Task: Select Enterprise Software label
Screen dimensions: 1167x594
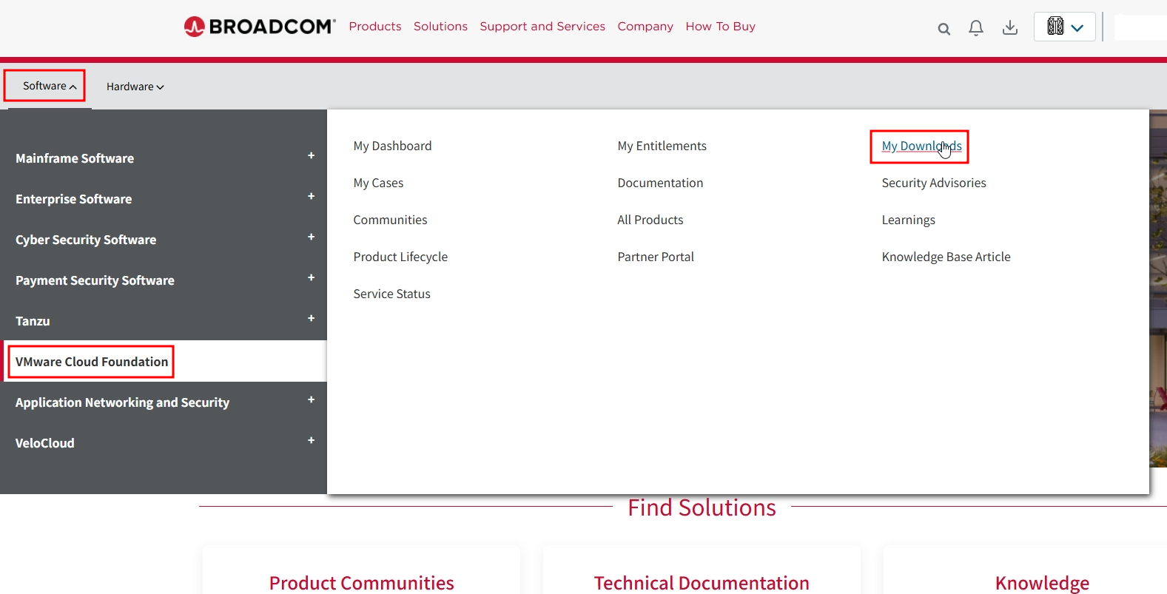Action: 73,199
